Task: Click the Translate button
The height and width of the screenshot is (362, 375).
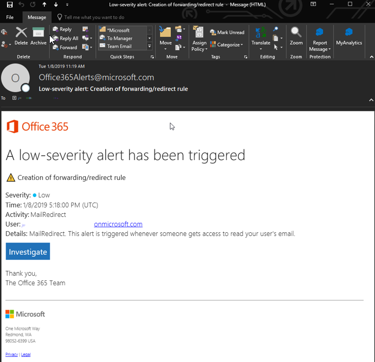Action: coord(261,38)
